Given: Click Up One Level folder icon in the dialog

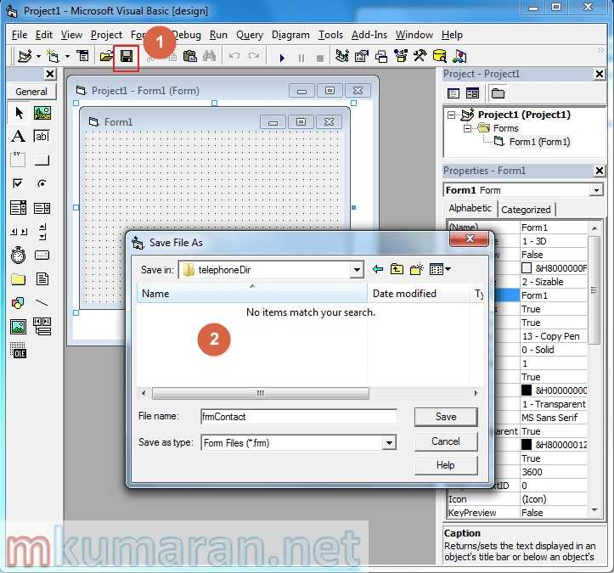Looking at the screenshot, I should [397, 269].
